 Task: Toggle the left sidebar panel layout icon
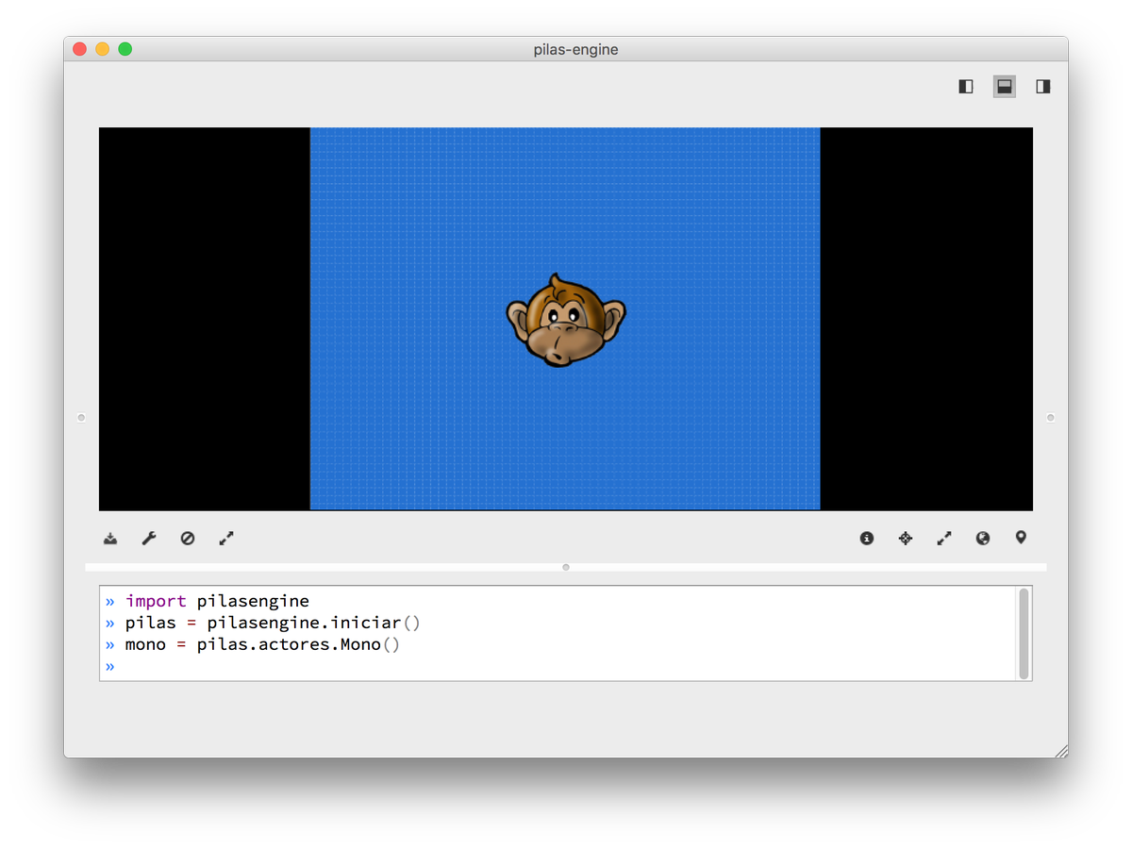966,87
